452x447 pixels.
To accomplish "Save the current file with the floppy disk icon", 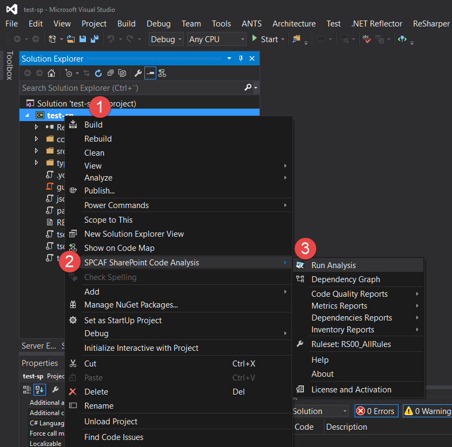I will [83, 39].
